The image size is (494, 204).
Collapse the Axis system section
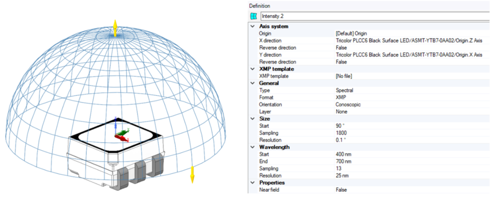click(253, 26)
